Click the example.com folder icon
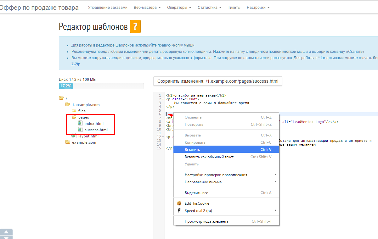The image size is (378, 239). tap(67, 142)
